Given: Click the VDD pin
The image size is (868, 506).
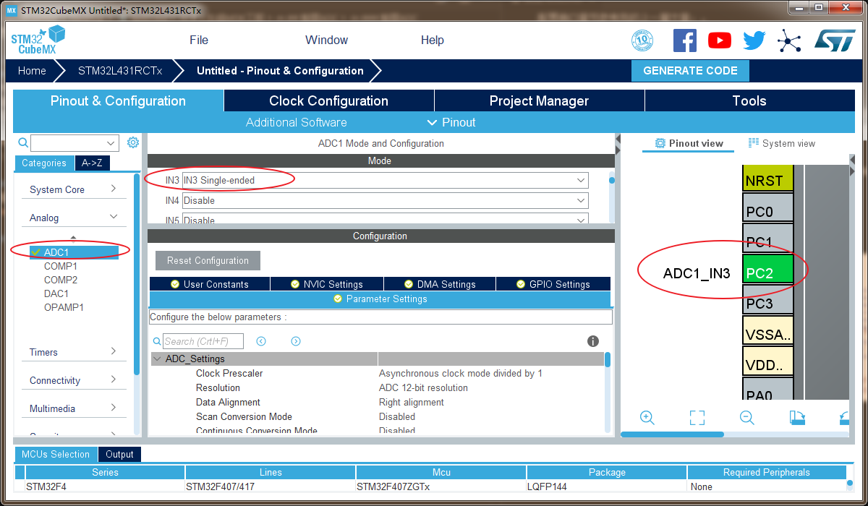Looking at the screenshot, I should [768, 361].
